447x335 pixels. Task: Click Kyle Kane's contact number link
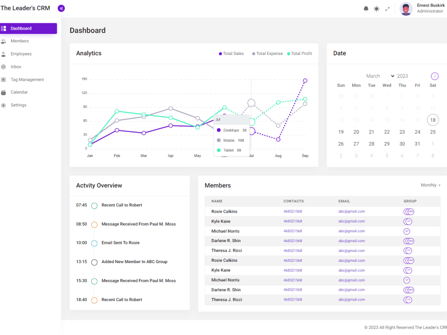tap(293, 221)
